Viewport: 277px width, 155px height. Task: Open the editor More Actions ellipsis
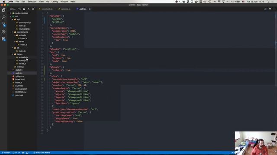(274, 9)
